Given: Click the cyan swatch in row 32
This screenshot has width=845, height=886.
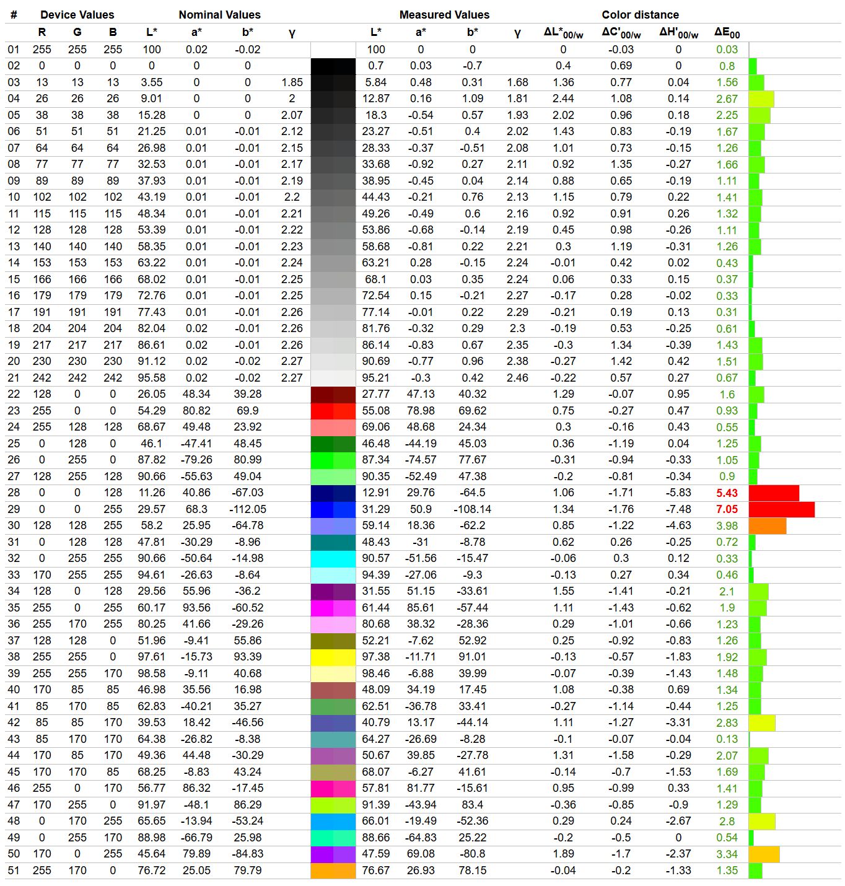Looking at the screenshot, I should (333, 559).
